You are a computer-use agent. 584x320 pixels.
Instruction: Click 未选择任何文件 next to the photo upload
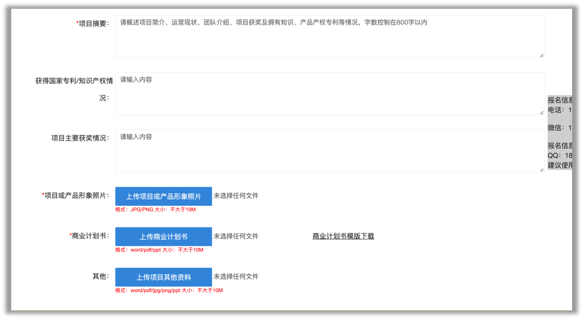click(x=236, y=196)
